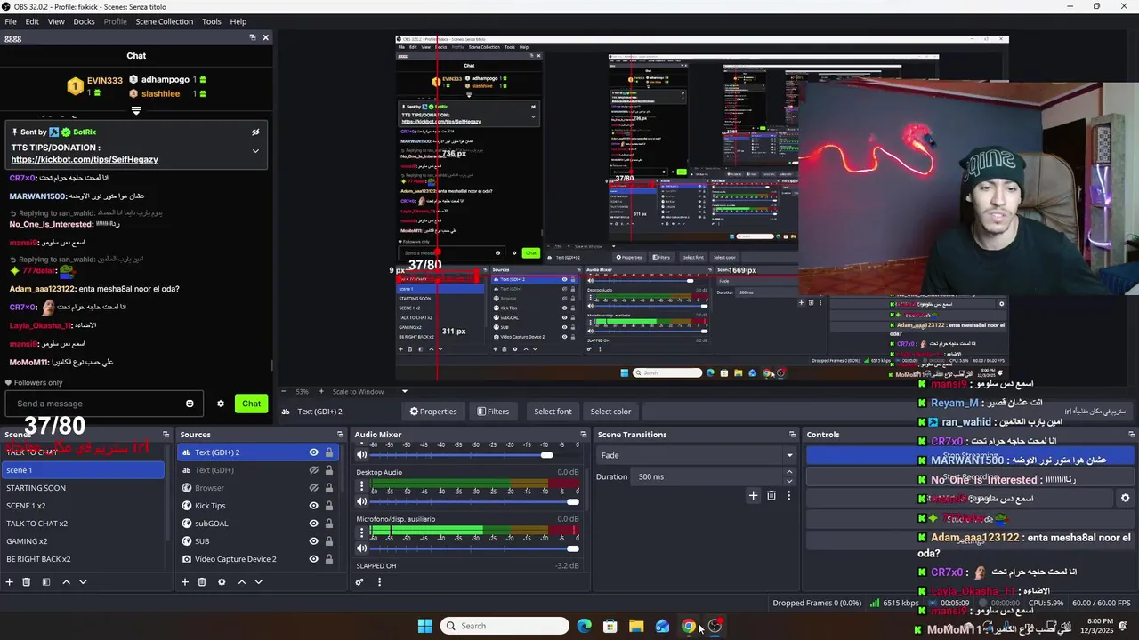Toggle the lock on Text (GDI+) 2
The height and width of the screenshot is (640, 1139).
(329, 452)
